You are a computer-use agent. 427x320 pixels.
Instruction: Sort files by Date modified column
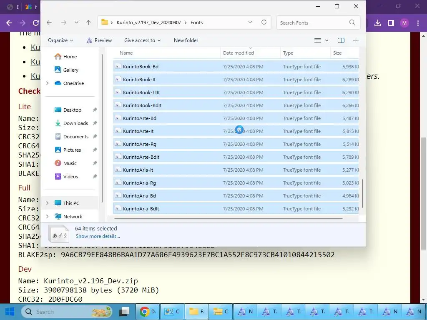(250, 53)
